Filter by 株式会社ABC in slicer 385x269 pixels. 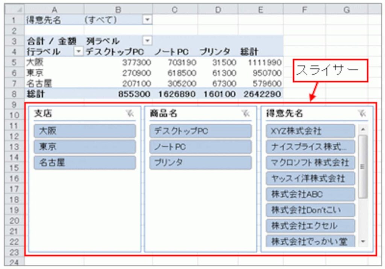click(x=310, y=194)
